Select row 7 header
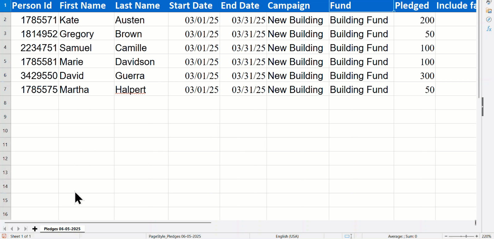 pos(5,89)
